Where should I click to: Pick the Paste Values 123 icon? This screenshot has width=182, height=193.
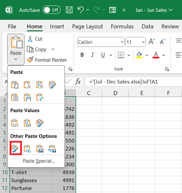(x=15, y=123)
